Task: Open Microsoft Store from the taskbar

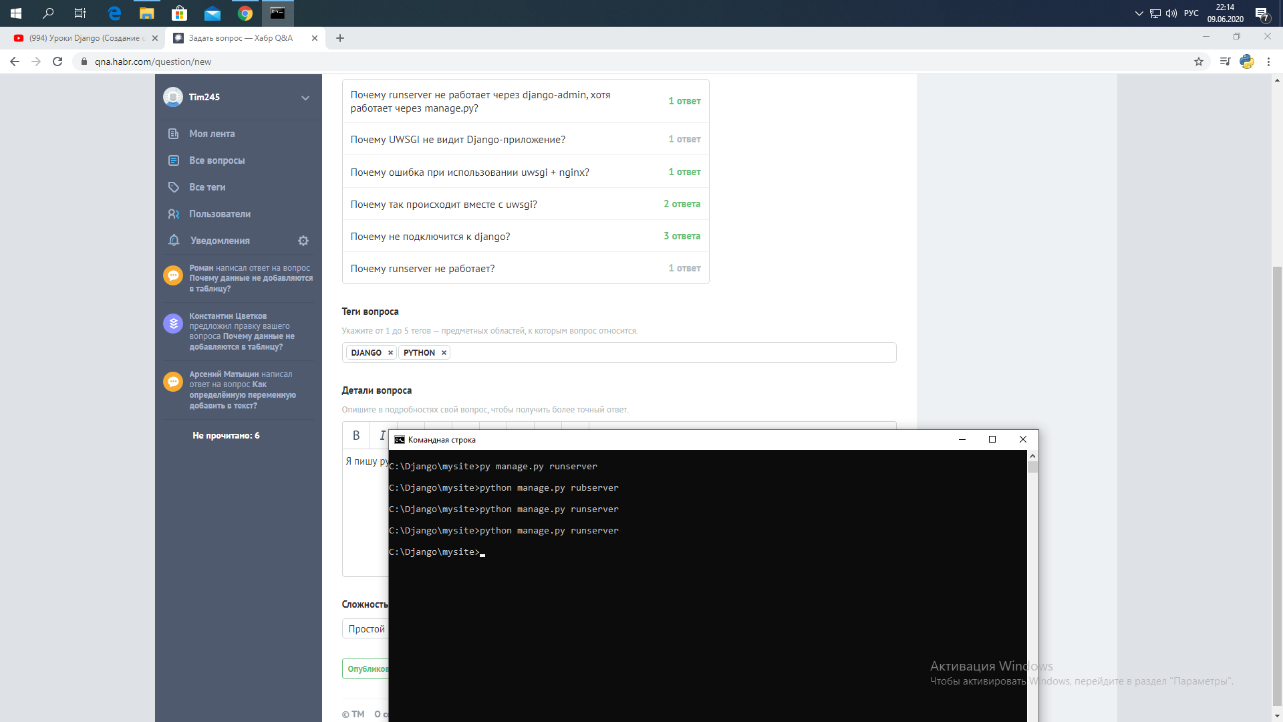Action: (179, 13)
